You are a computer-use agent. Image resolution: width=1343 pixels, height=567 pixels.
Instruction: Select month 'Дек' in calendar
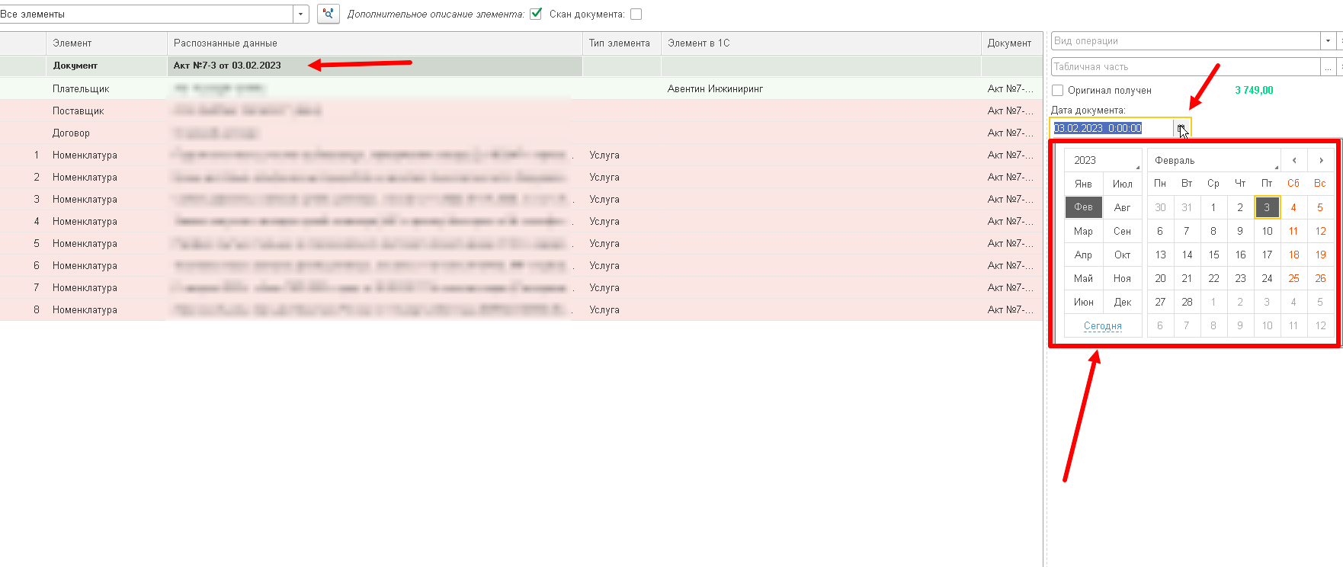click(x=1122, y=302)
